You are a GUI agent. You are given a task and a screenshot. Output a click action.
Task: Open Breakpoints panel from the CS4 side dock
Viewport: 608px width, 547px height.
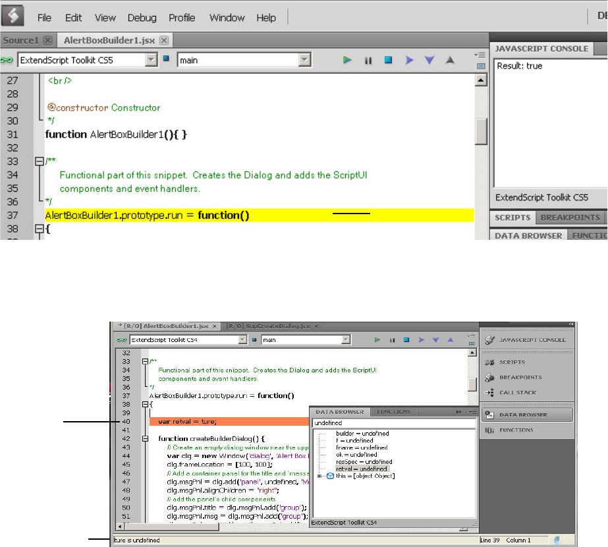click(526, 378)
